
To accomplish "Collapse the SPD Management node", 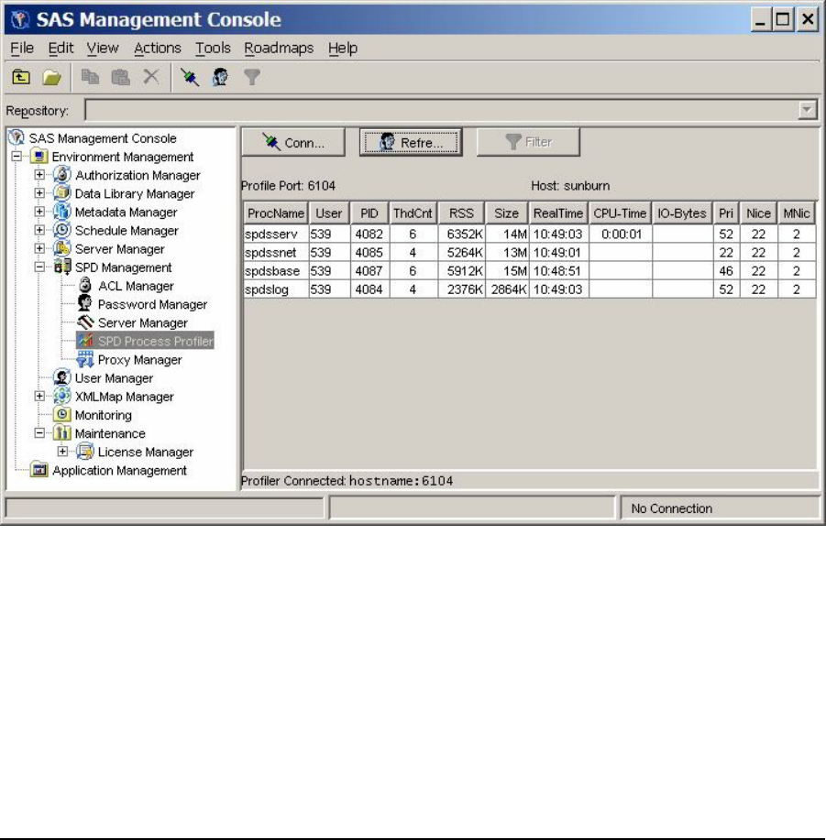I will (39, 267).
